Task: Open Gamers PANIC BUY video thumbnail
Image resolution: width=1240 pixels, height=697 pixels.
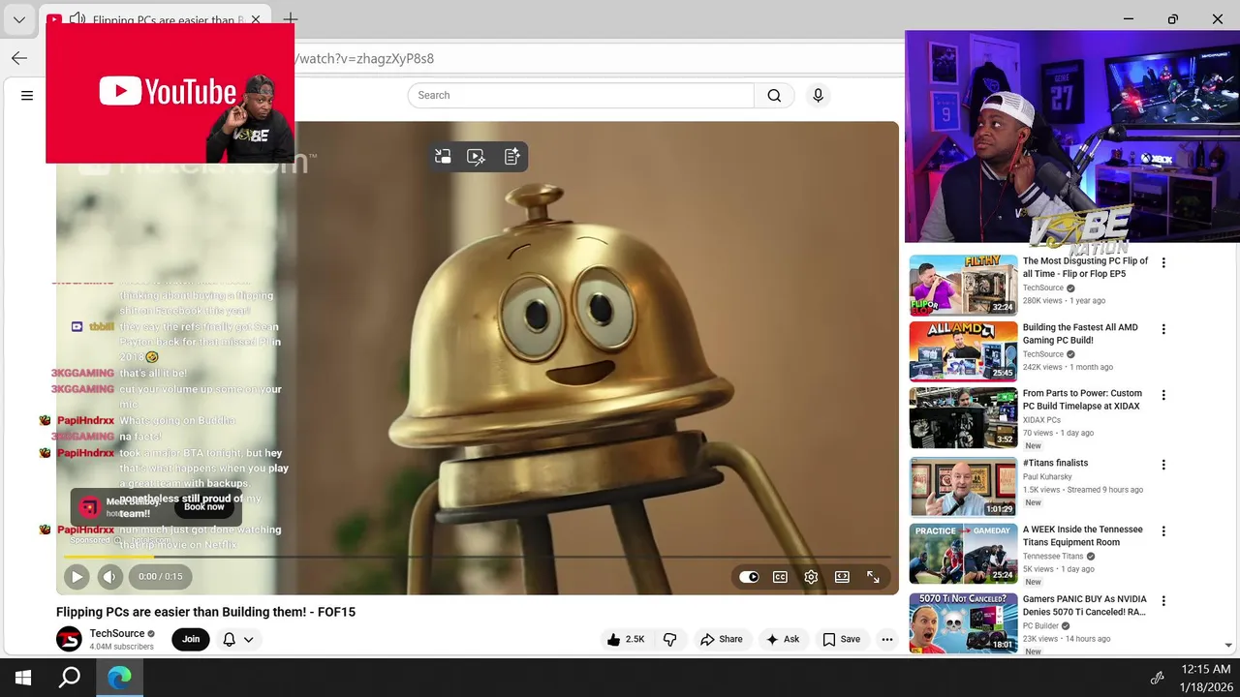Action: [x=963, y=623]
